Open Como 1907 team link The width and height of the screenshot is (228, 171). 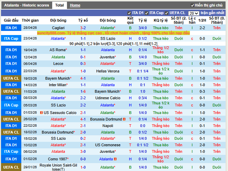click(58, 159)
